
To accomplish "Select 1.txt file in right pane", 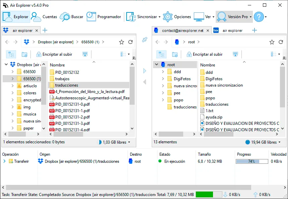I will pos(209,111).
